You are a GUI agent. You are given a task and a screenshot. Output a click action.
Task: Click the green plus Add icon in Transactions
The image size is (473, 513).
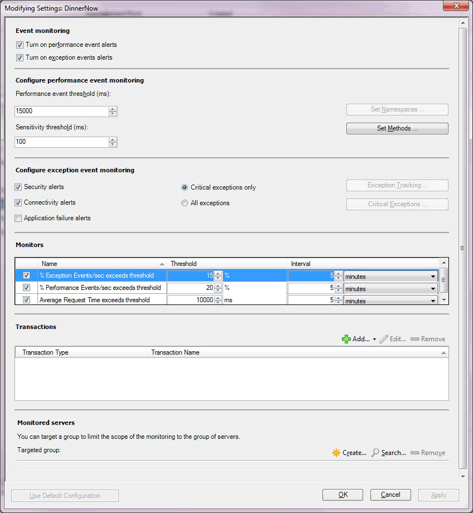tap(346, 339)
